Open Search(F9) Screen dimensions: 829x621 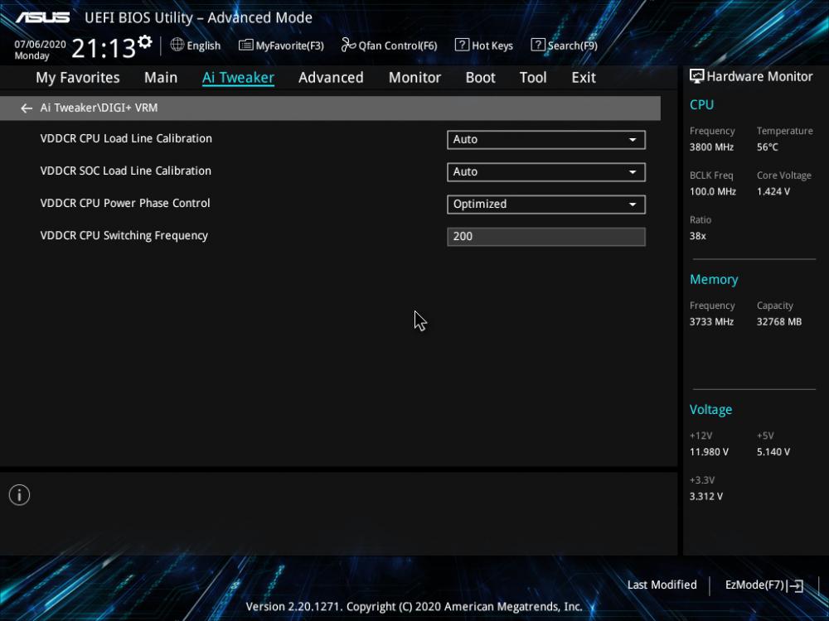point(564,46)
